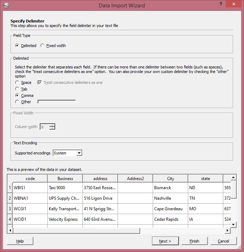Image resolution: width=244 pixels, height=252 pixels.
Task: Click the Address2 column header
Action: click(x=136, y=179)
